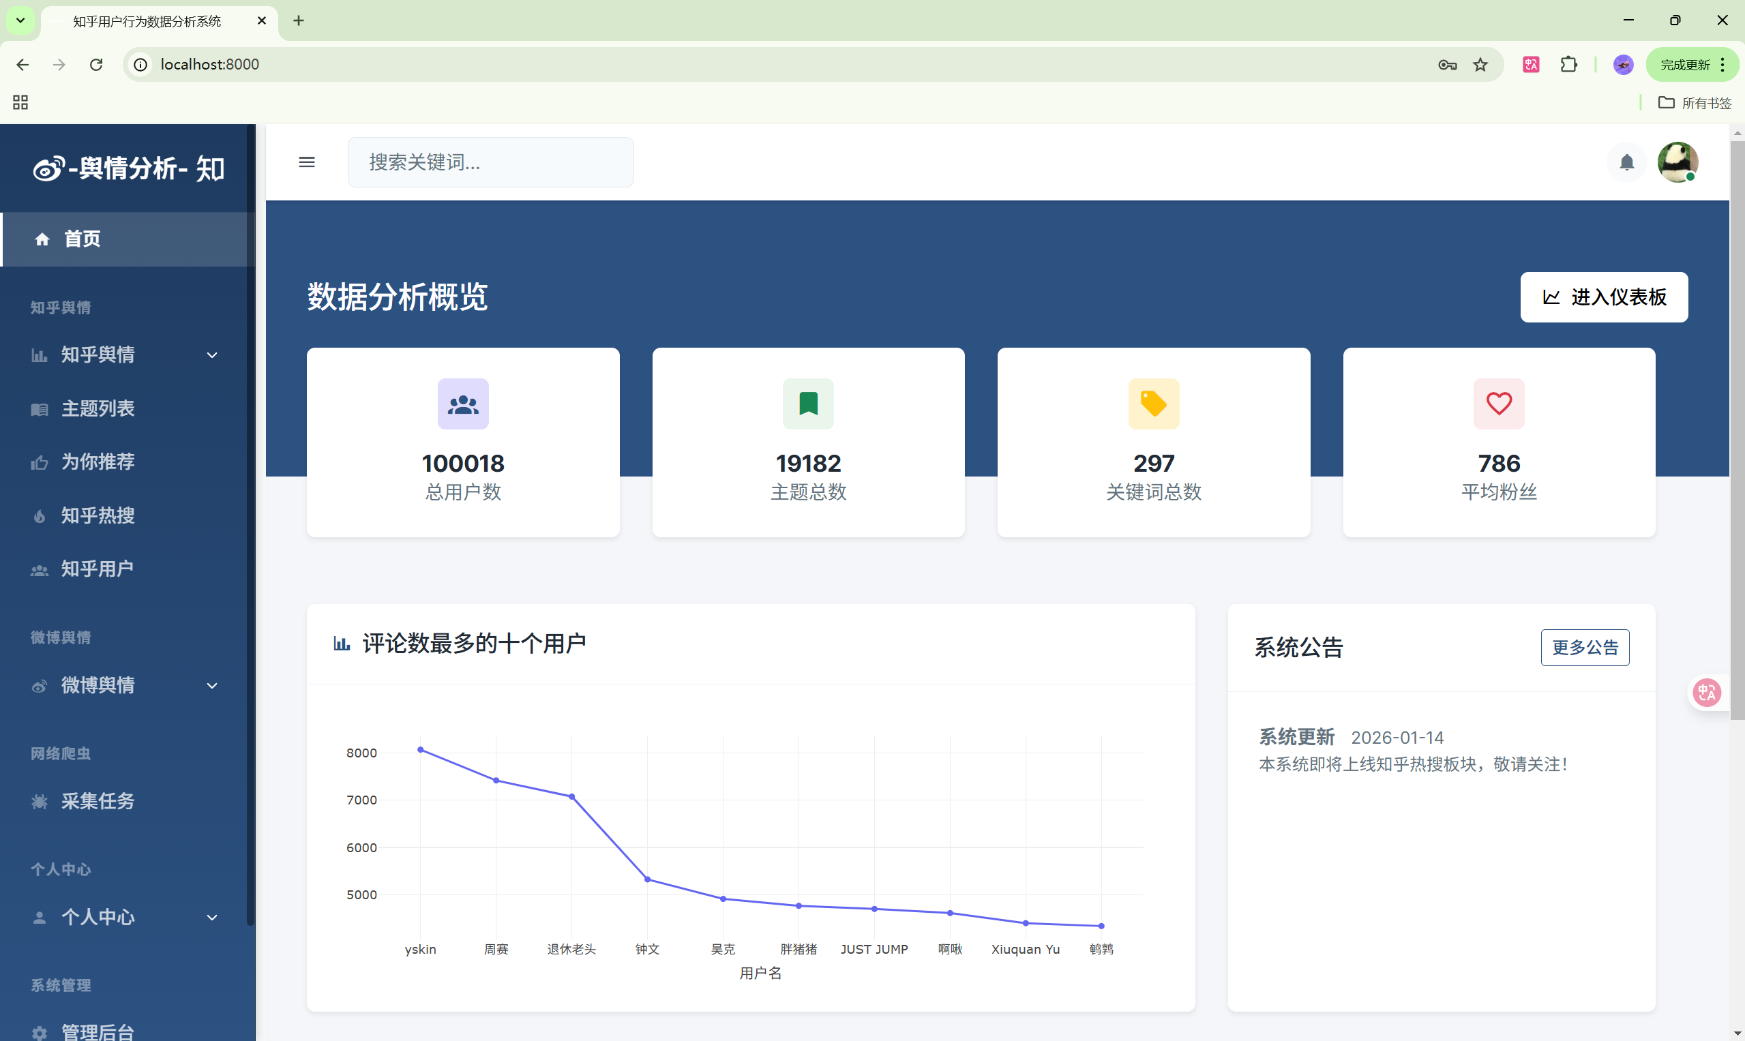
Task: Open the 主题列表 menu item
Action: click(x=98, y=408)
